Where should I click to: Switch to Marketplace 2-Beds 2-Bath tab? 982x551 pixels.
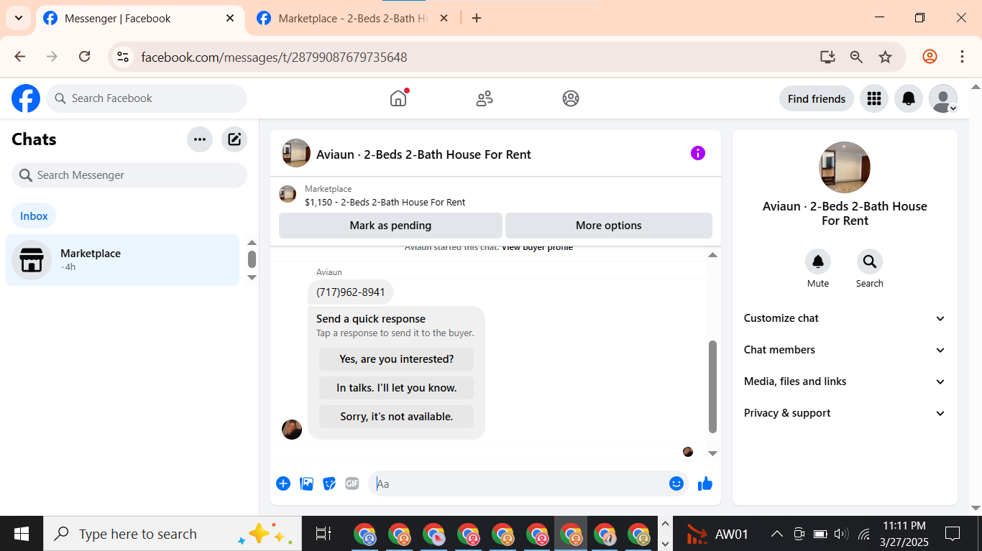(353, 19)
